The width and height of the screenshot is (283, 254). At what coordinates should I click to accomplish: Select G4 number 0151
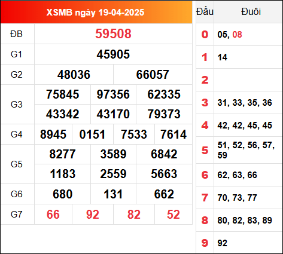point(92,134)
